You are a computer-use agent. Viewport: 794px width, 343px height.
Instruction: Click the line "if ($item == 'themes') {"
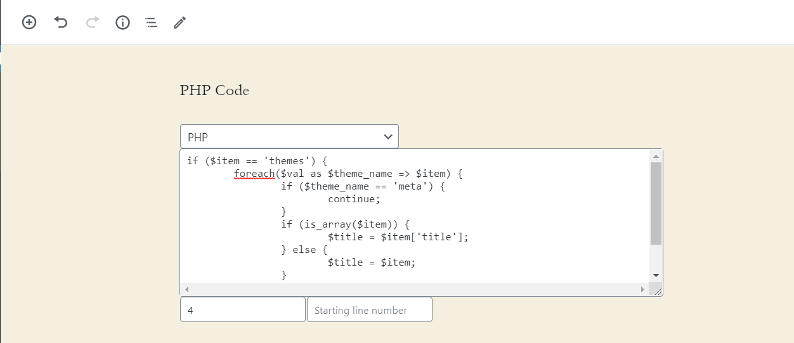257,161
